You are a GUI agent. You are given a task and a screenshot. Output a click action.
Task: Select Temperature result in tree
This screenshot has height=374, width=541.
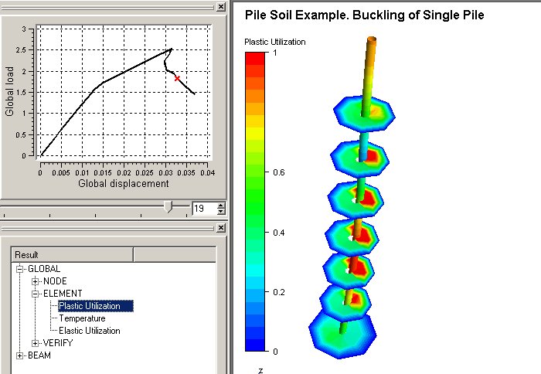[82, 318]
